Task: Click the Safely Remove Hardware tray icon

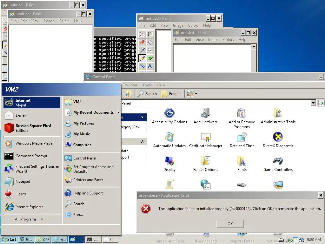Action: [290, 240]
